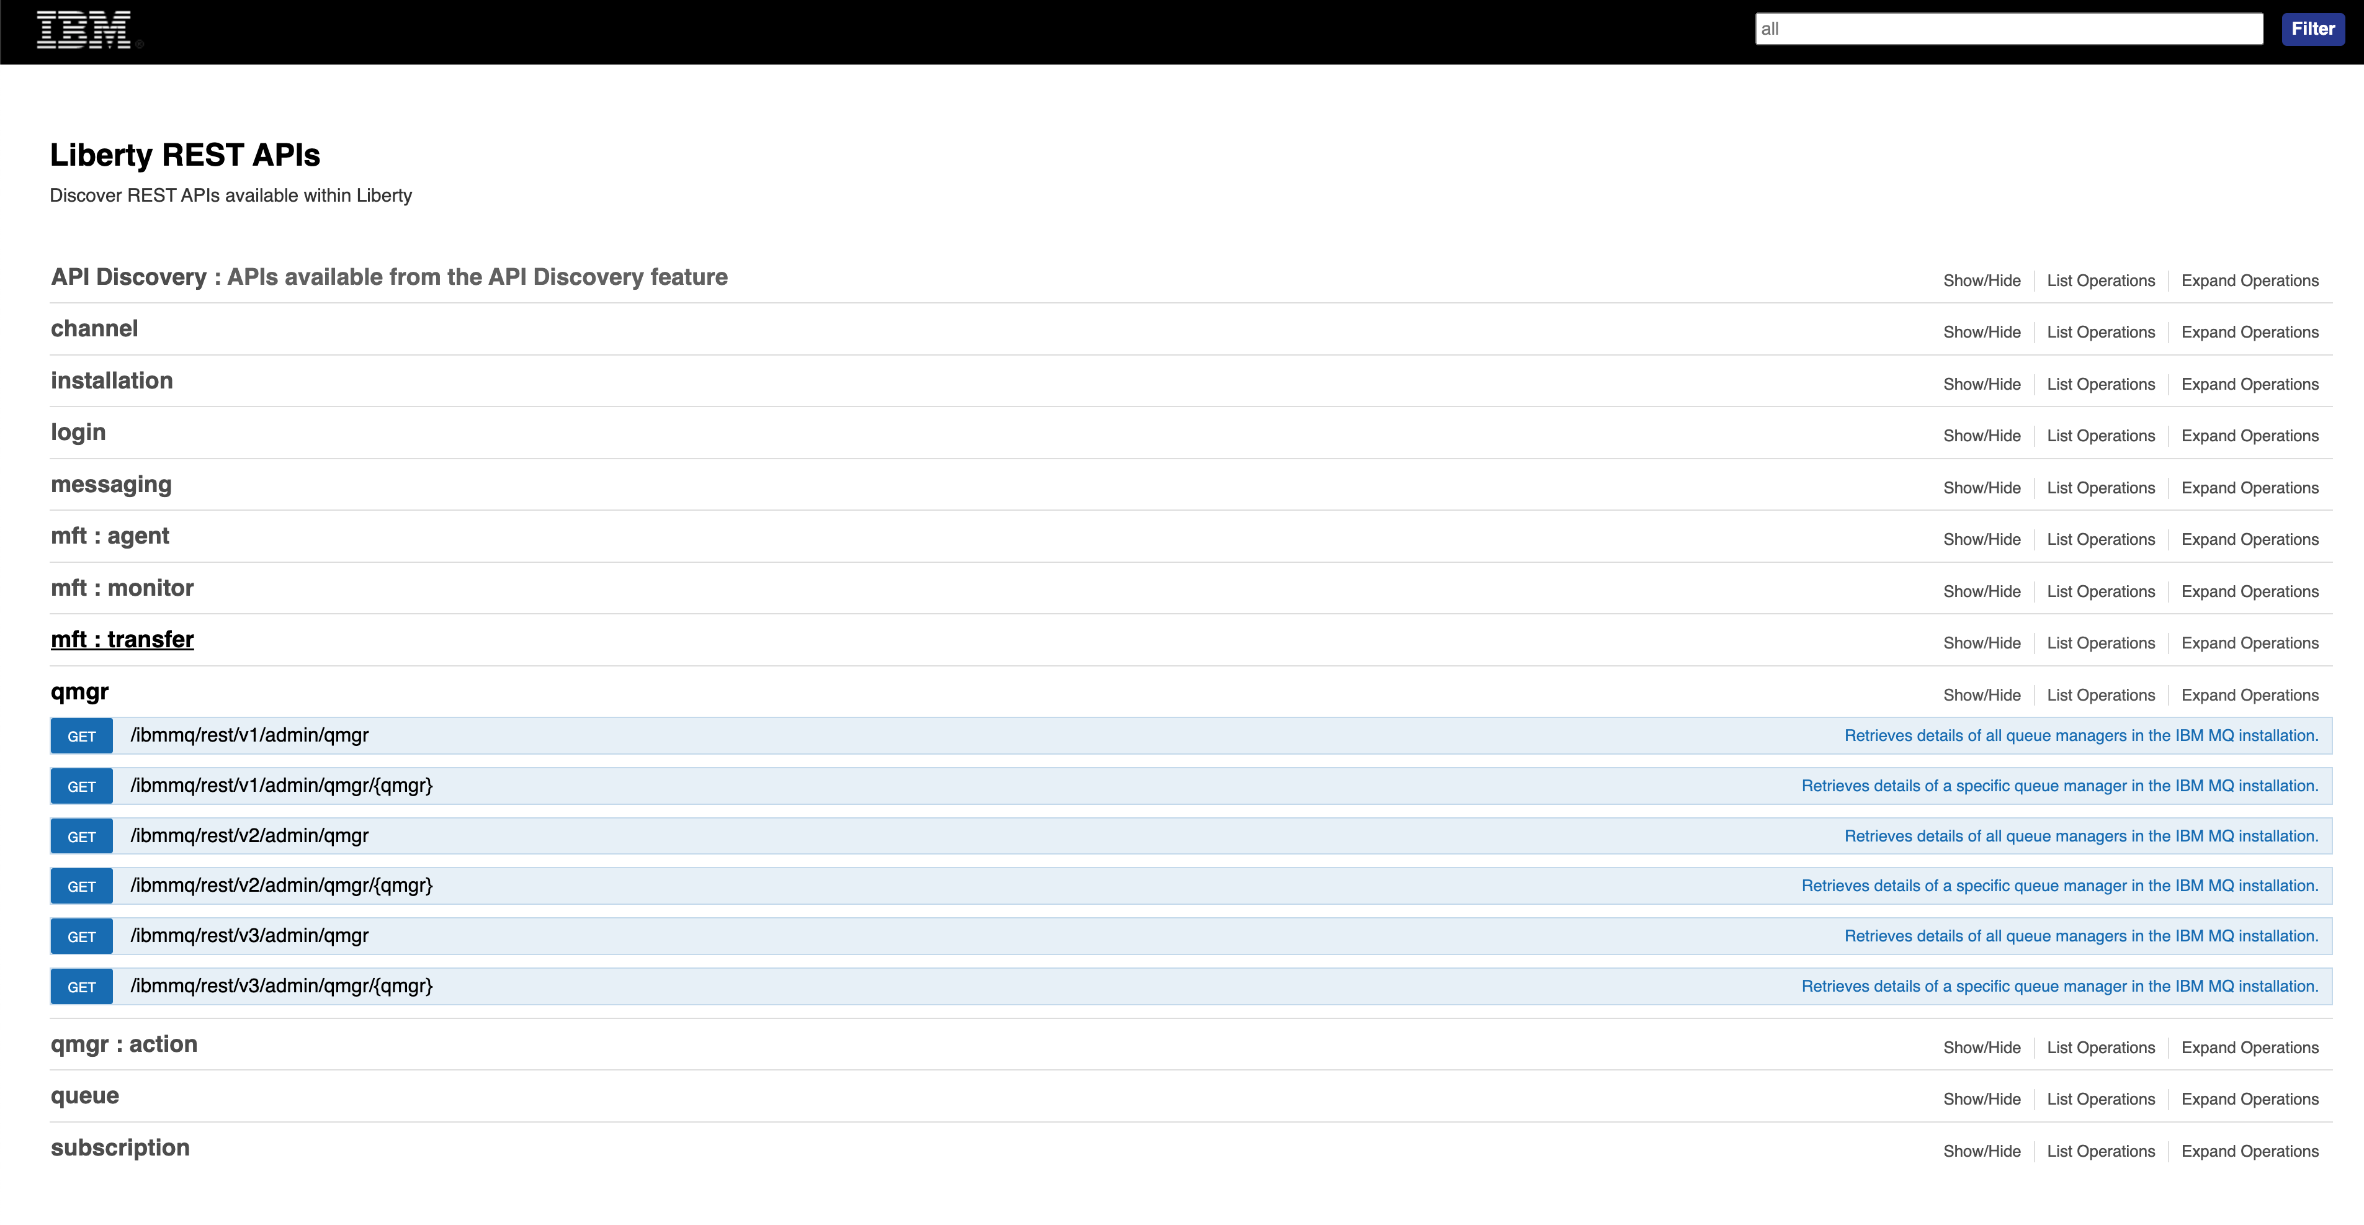This screenshot has width=2364, height=1225.
Task: Toggle Show/Hide for the subscription section
Action: coord(1981,1151)
